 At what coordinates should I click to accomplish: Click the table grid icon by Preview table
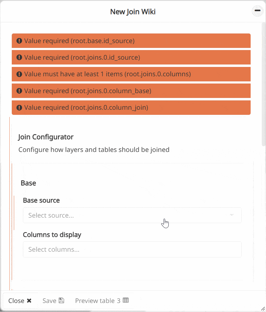tap(126, 301)
